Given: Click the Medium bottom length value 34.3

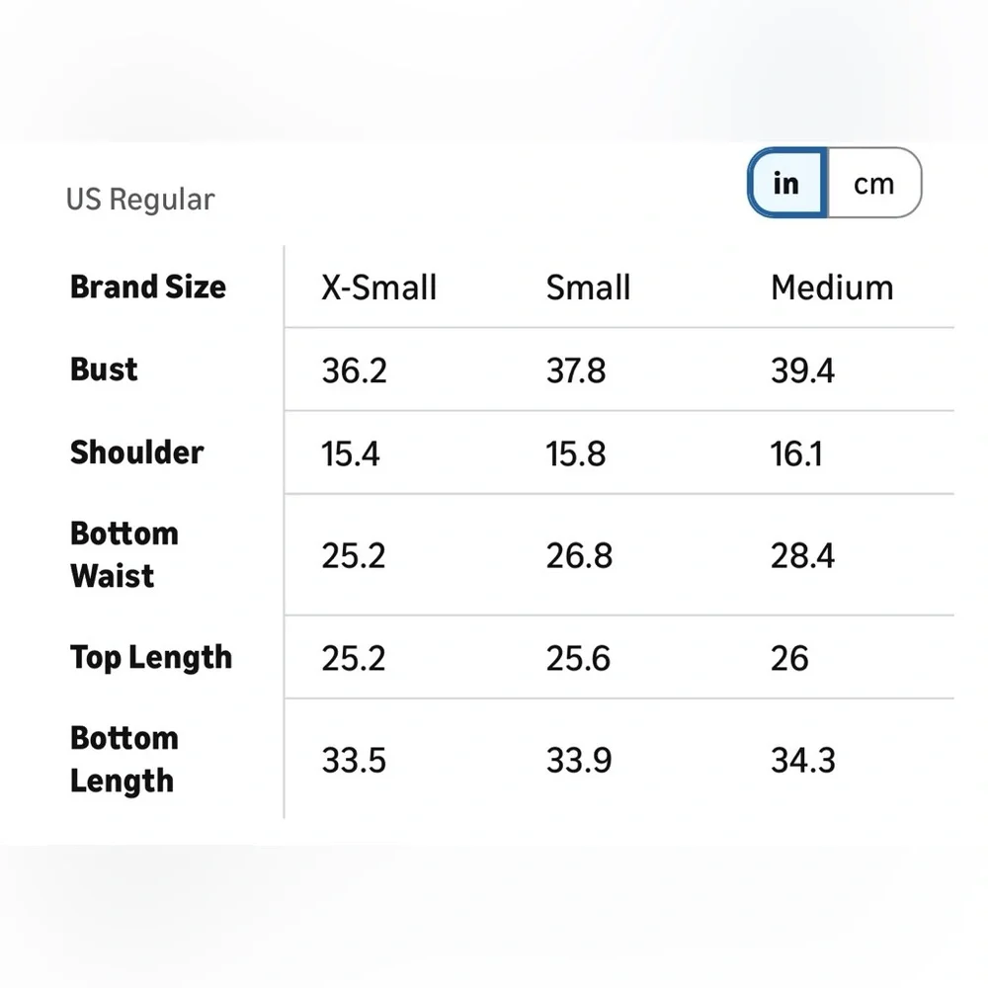Looking at the screenshot, I should [802, 761].
